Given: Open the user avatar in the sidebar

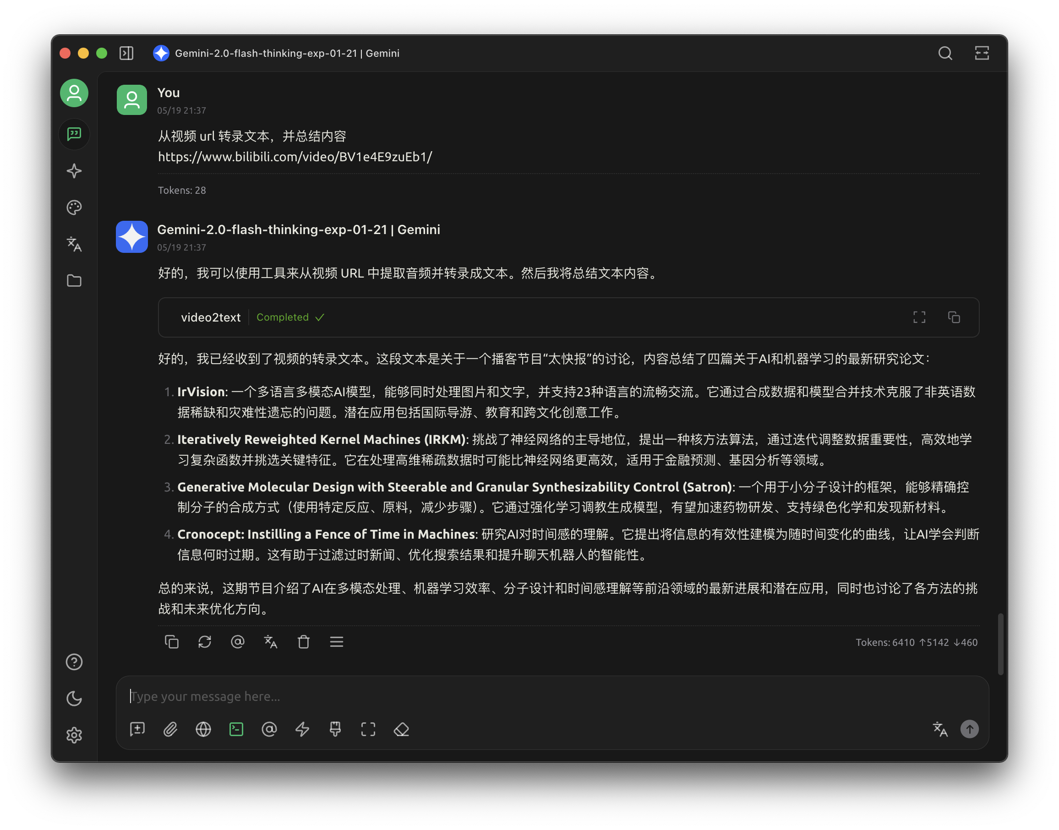Looking at the screenshot, I should pos(74,93).
